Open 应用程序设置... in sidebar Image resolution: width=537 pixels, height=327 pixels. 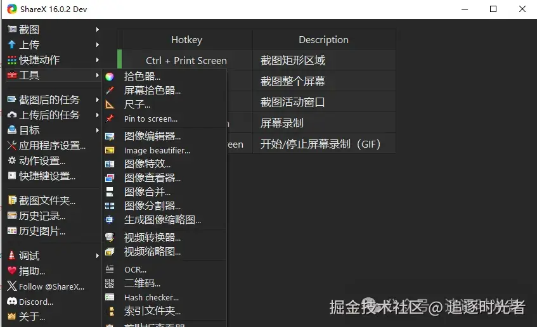(x=53, y=146)
